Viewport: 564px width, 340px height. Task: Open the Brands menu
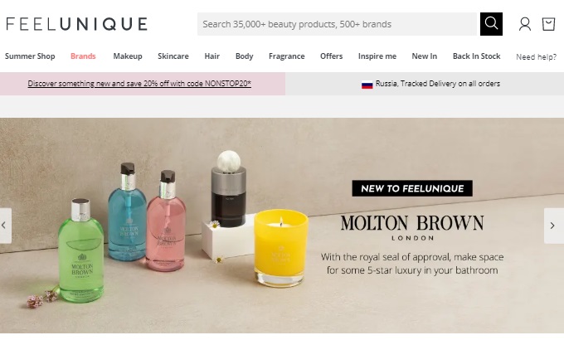[x=83, y=56]
